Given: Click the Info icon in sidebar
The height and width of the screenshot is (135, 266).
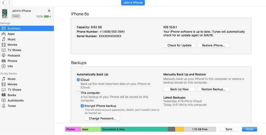Looking at the screenshot, I should coord(3,66).
